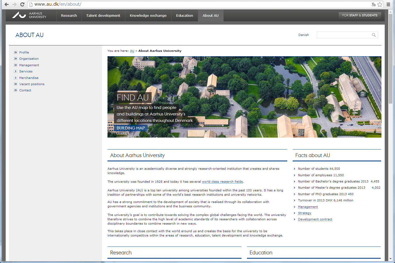Image resolution: width=395 pixels, height=263 pixels.
Task: Open the Merchandise sidebar link
Action: click(29, 78)
